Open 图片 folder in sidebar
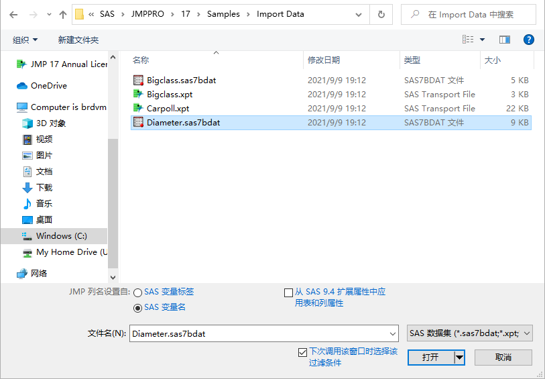Viewport: 545px width, 379px height. click(37, 156)
